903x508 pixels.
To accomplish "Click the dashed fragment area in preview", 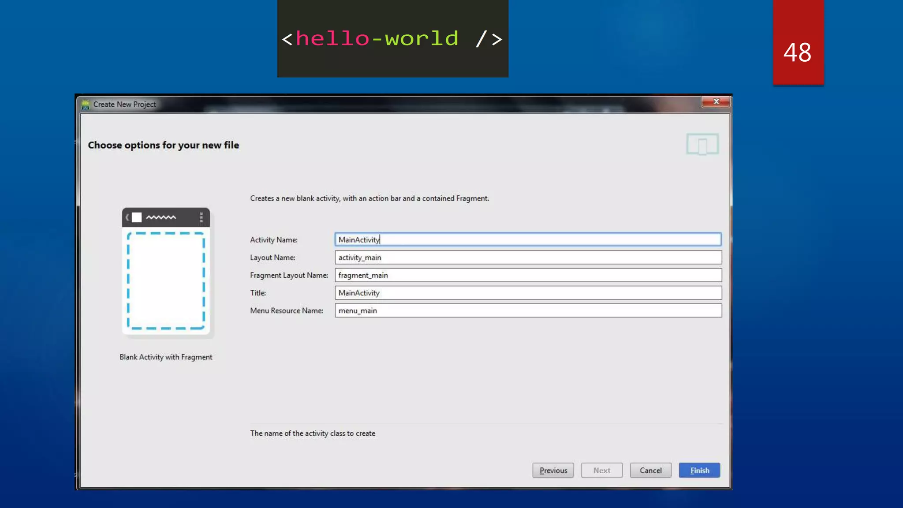I will [x=166, y=280].
